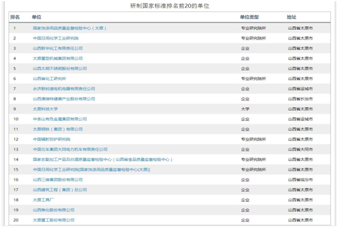The height and width of the screenshot is (228, 338).
Task: Click 永济新时速电机电器有限责任公司 link
Action: click(x=64, y=89)
